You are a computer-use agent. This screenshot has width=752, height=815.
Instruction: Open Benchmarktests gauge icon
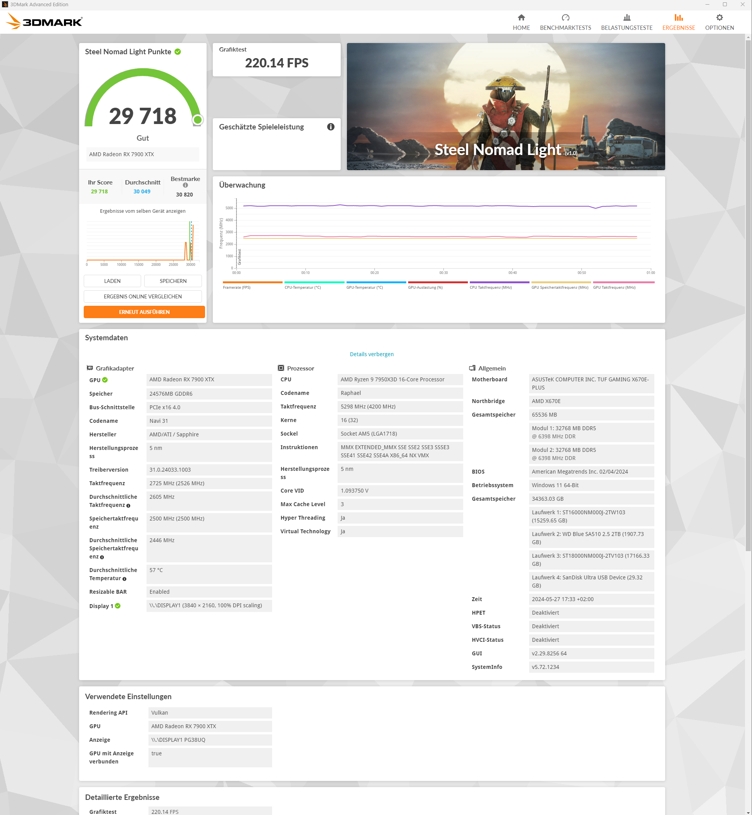coord(565,17)
